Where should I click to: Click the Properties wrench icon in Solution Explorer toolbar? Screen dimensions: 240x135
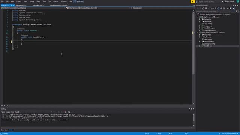click(x=230, y=9)
